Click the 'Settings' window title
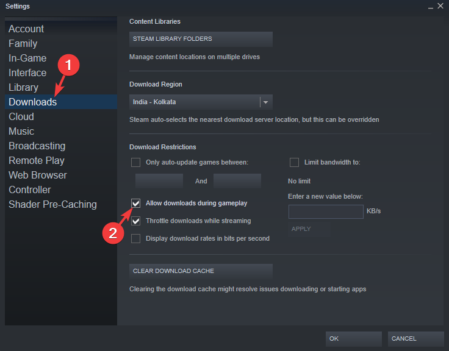449x351 pixels. click(x=18, y=6)
